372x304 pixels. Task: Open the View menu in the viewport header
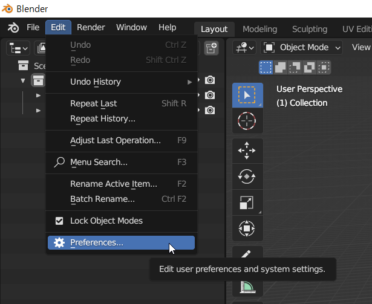(x=361, y=47)
